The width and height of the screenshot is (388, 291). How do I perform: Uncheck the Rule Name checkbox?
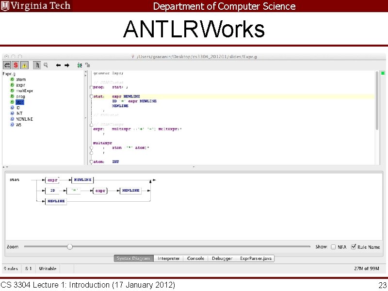(x=354, y=247)
